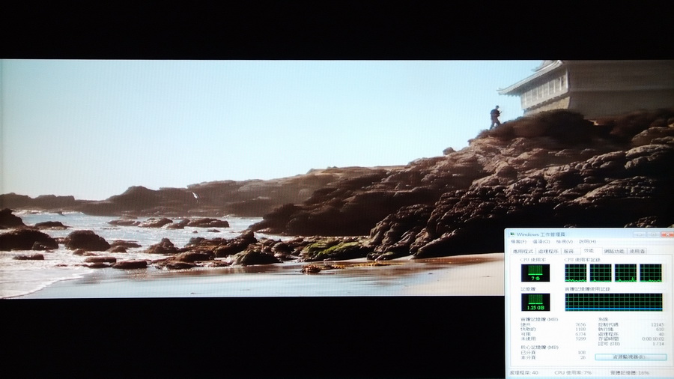Minimize the Windows 工作管理員 window
The image size is (674, 379).
[640, 234]
